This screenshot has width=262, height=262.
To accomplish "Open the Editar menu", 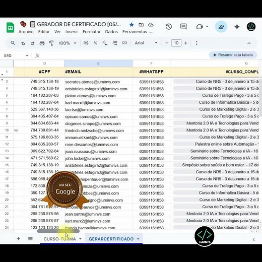I will pos(44,32).
